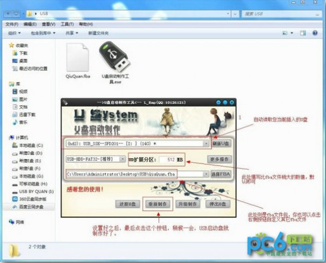This screenshot has height=263, width=326.
Task: Open 下载 folder in sidebar
Action: click(x=20, y=53)
